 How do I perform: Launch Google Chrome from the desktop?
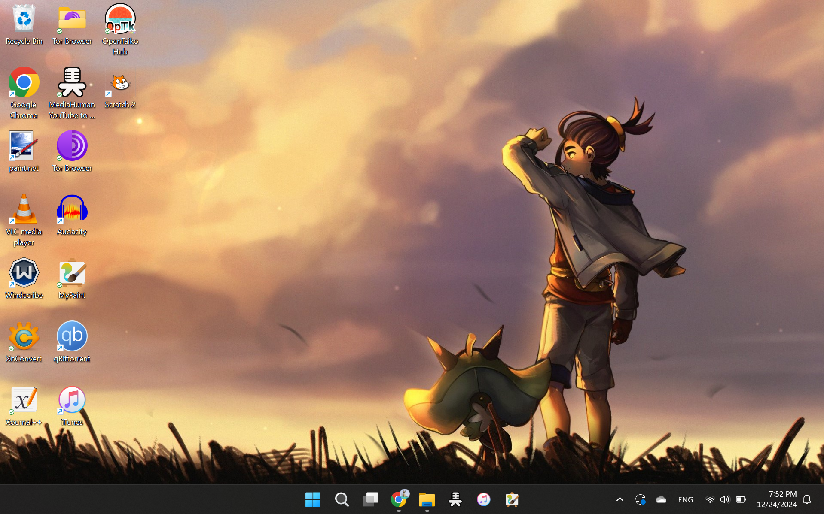24,93
